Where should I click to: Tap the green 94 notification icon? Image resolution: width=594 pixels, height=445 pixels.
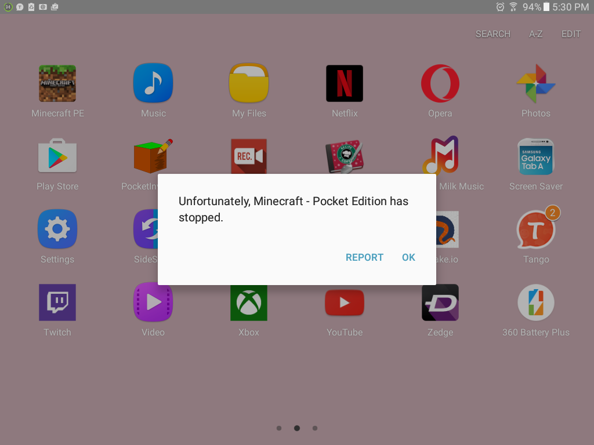[8, 7]
